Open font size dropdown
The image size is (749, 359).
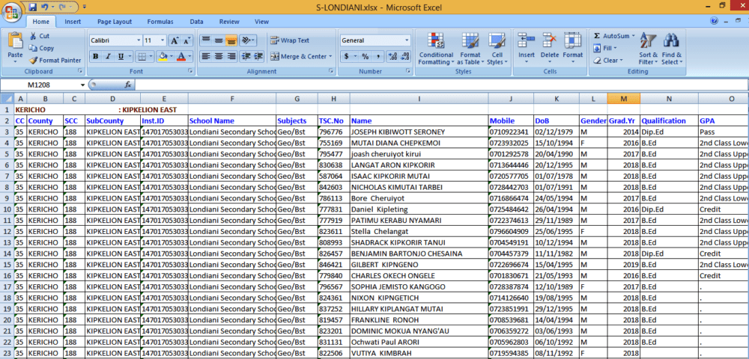pos(163,40)
